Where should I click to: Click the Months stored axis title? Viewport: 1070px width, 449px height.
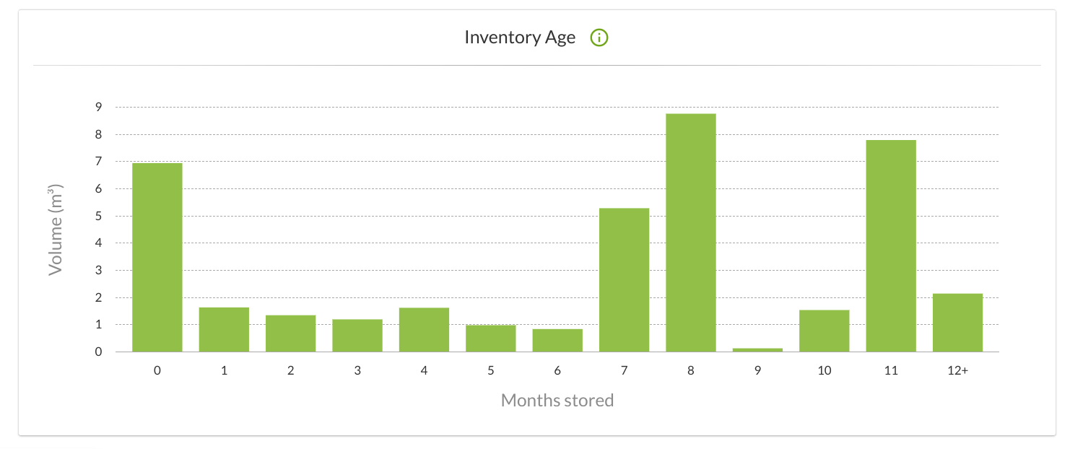(557, 400)
